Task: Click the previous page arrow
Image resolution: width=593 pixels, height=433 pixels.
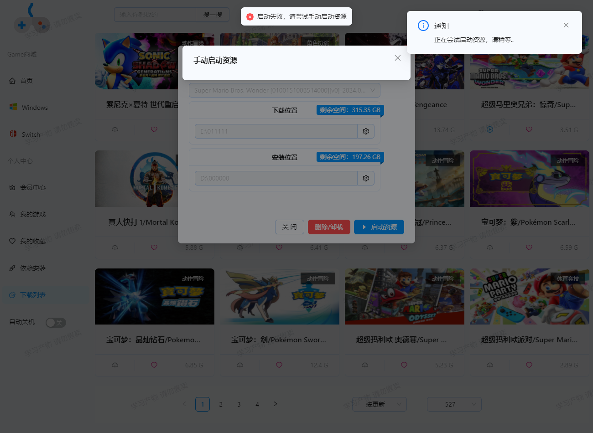Action: coord(184,404)
